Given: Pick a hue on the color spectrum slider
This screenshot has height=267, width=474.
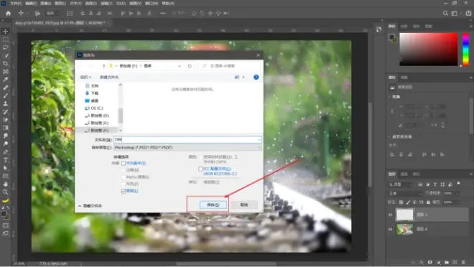Looking at the screenshot, I should [466, 49].
